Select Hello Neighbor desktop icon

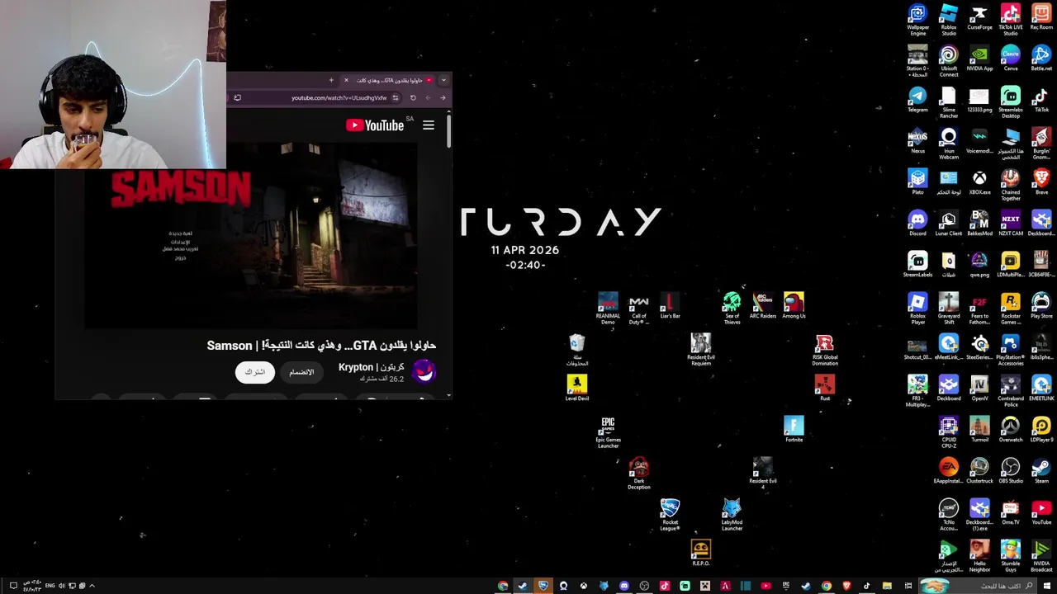(x=979, y=556)
